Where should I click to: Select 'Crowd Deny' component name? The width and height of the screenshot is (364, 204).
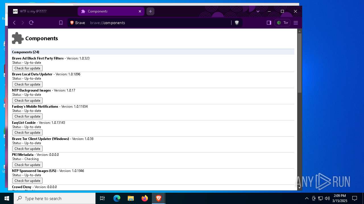[22, 187]
